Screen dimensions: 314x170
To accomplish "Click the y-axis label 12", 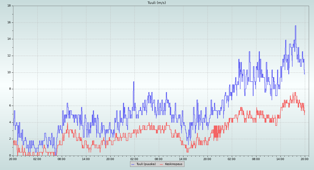I will click(x=9, y=56).
